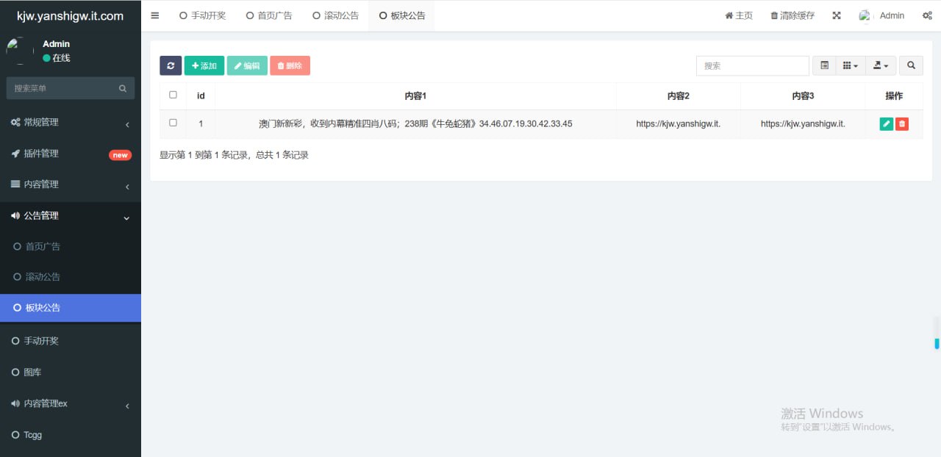Expand the 常规管理 sidebar menu
Screen dimensions: 941x457
[70, 123]
